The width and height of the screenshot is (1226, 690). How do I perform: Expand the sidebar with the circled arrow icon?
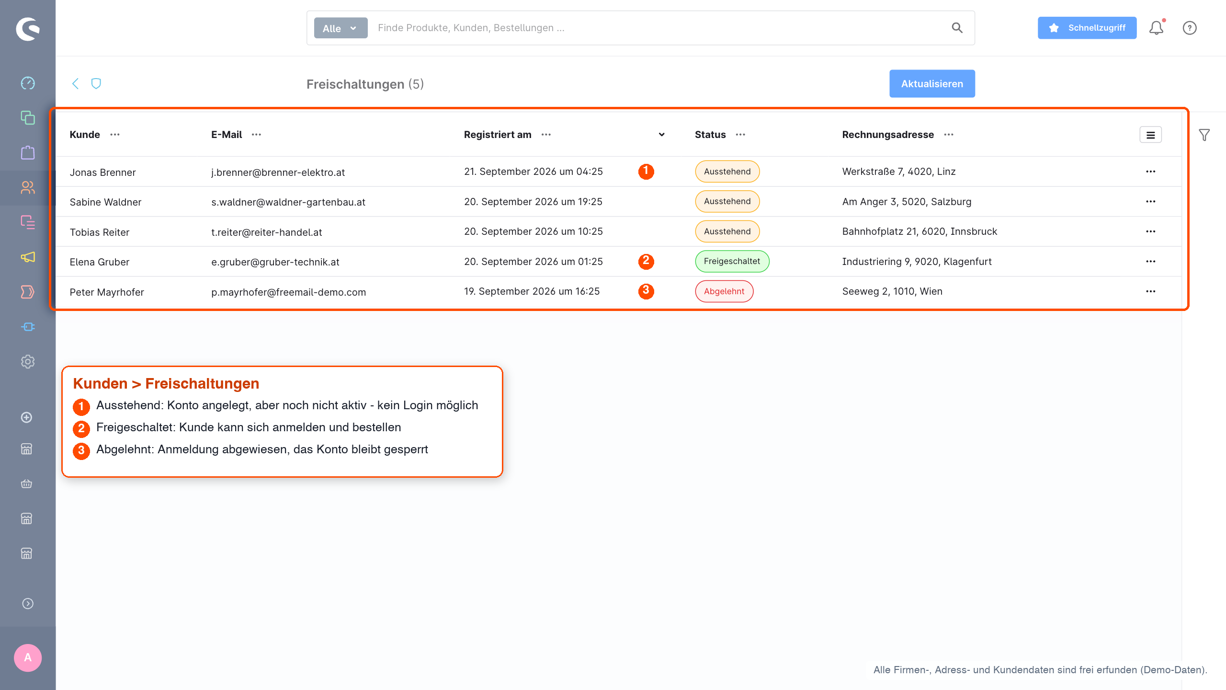tap(28, 603)
